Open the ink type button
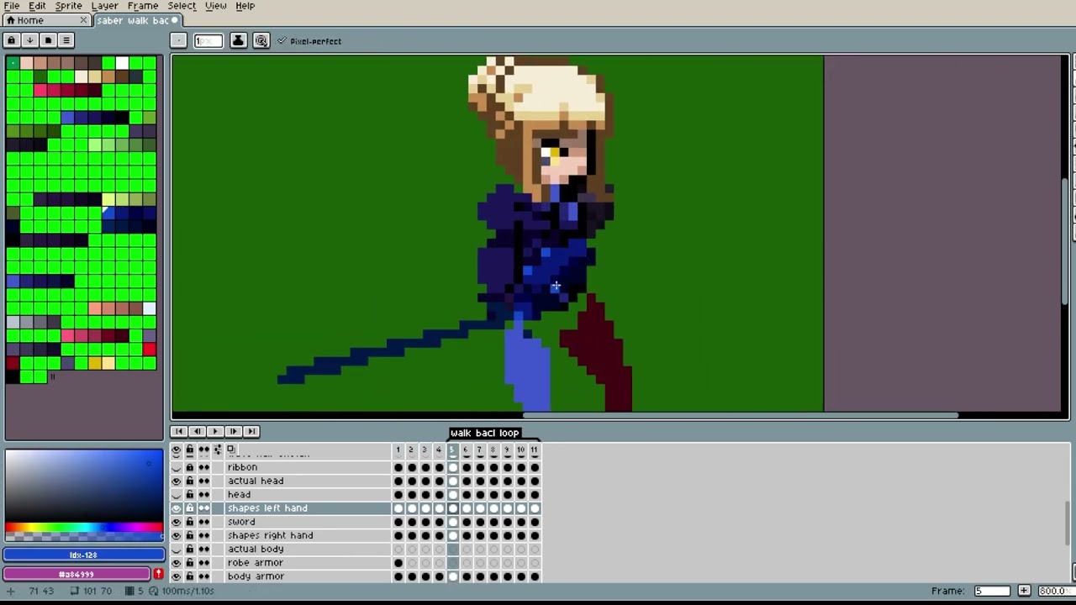 238,40
